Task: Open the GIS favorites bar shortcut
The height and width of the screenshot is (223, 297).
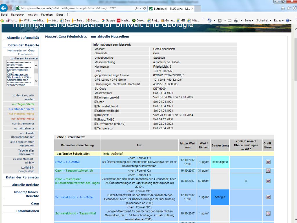Action: 181,21
